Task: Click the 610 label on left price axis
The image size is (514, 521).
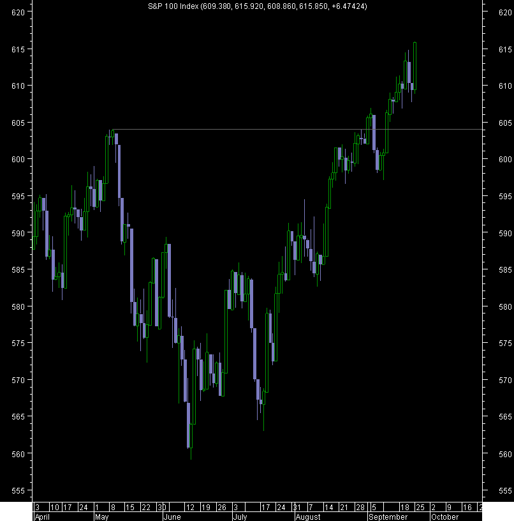Action: [18, 86]
